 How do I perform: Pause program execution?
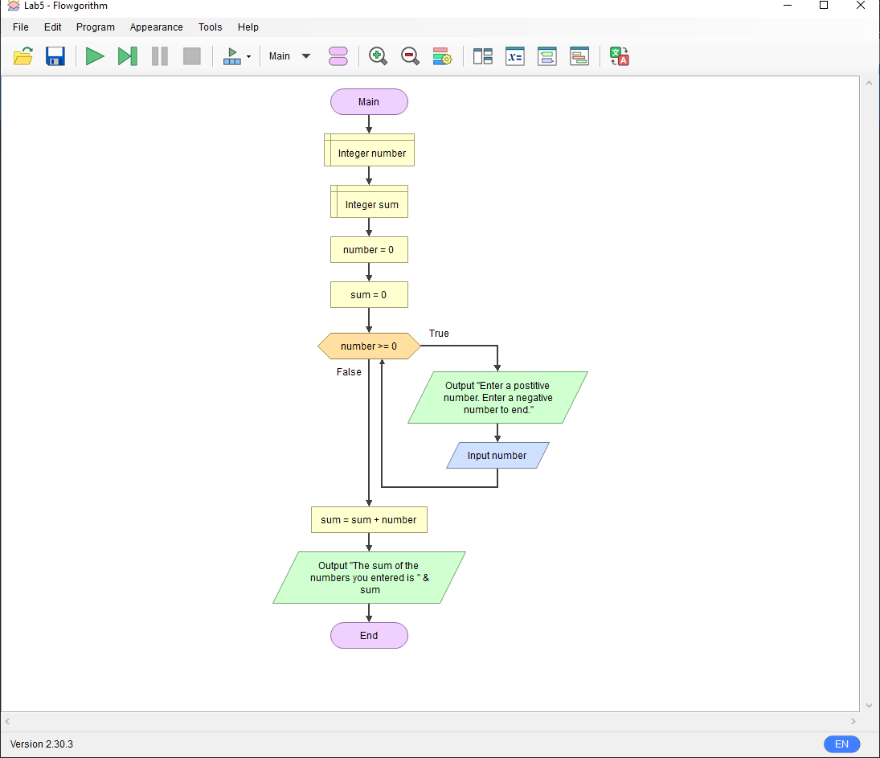159,56
